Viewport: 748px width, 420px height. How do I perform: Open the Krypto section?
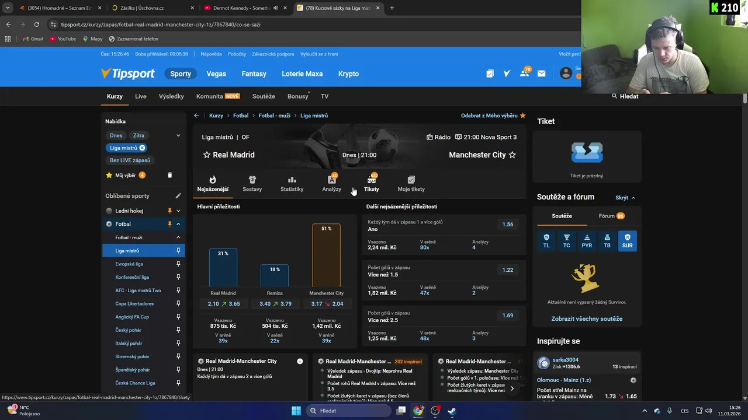tap(348, 74)
